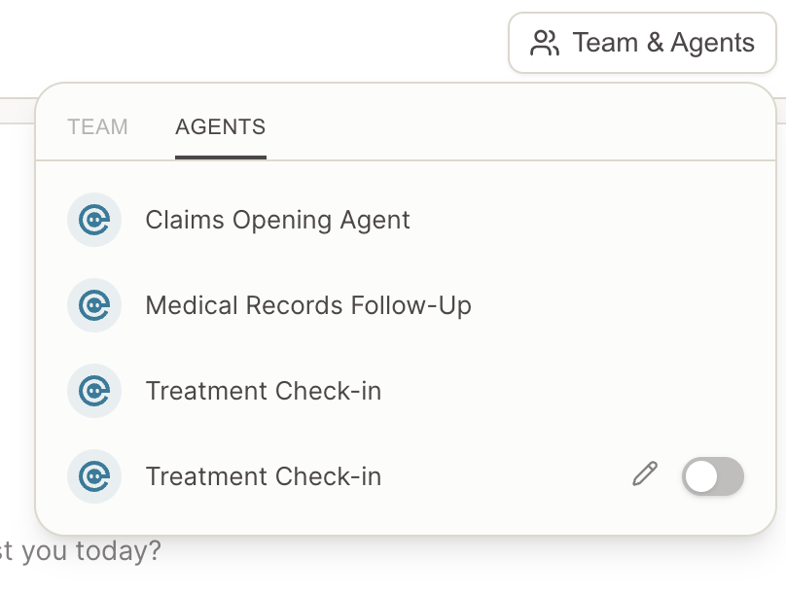786x595 pixels.
Task: Switch to the TEAM tab
Action: (x=97, y=126)
